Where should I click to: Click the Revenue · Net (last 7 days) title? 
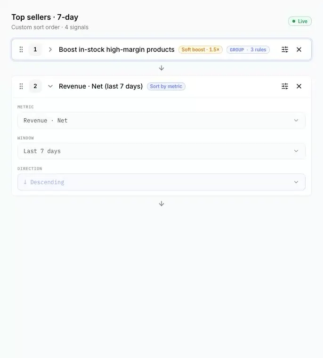[x=101, y=86]
